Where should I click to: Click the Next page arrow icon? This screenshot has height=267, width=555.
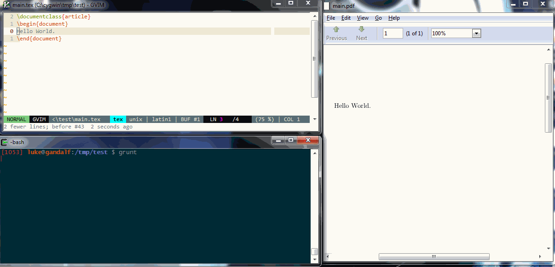click(361, 29)
